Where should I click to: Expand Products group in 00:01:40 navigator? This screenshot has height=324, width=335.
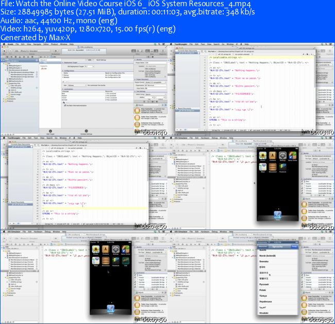point(4,101)
